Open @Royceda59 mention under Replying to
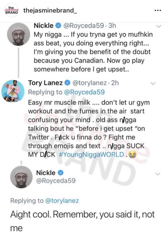Screen dimensions: 167x235 (x=84, y=92)
